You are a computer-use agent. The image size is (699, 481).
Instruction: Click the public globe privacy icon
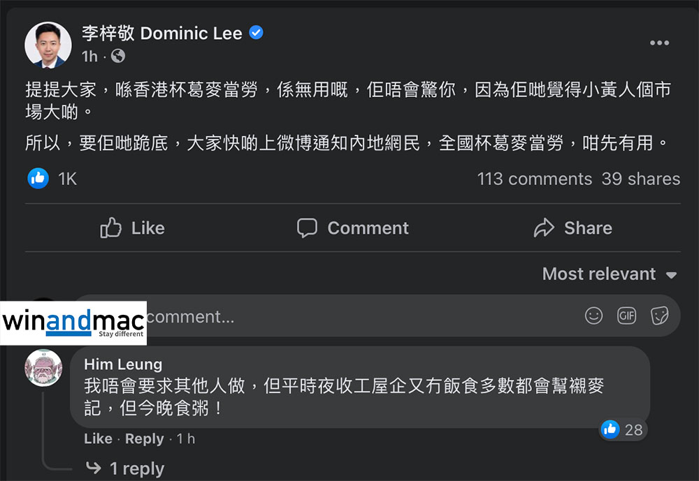pyautogui.click(x=118, y=56)
